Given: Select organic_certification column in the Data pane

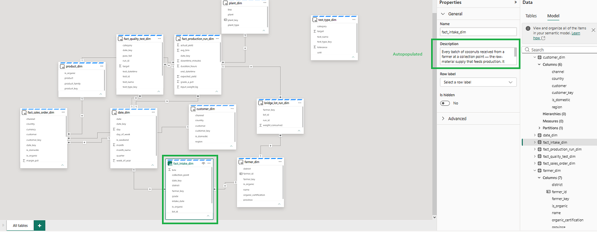Looking at the screenshot, I should pyautogui.click(x=567, y=220).
